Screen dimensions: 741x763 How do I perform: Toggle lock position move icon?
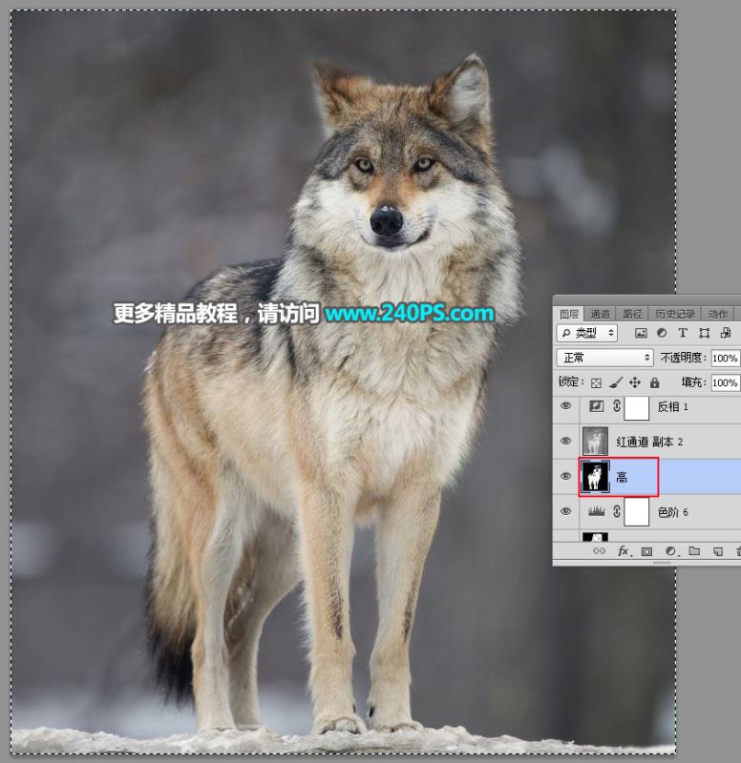coord(635,383)
